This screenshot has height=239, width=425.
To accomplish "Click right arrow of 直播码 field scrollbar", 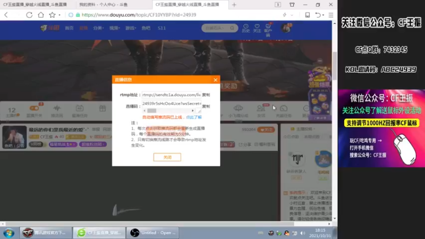I will 193,110.
